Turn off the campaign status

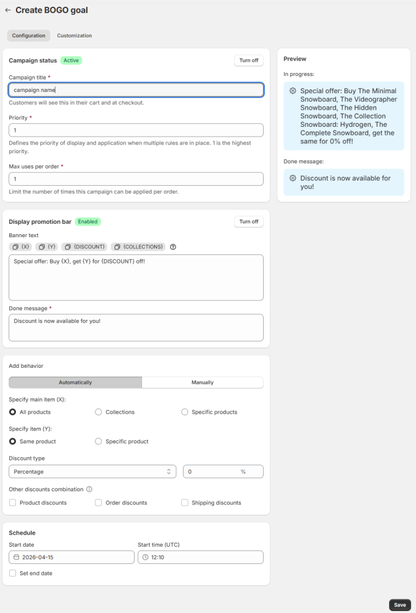pos(248,61)
